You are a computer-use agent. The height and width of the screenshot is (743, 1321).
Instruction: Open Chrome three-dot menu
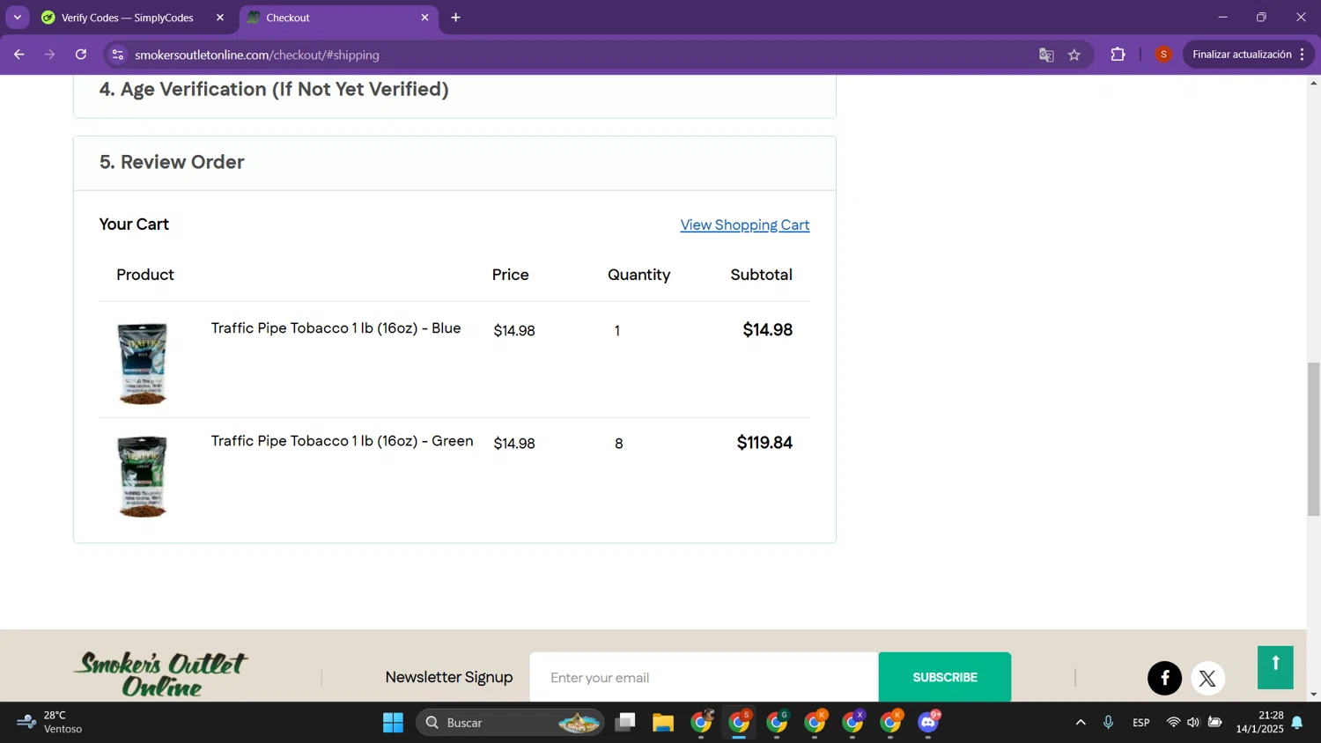point(1303,55)
